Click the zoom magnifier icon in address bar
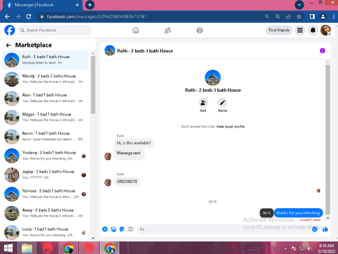 pos(278,16)
